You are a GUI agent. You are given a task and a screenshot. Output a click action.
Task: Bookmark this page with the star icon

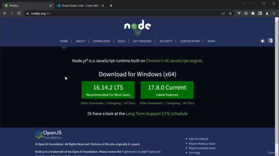click(x=230, y=13)
